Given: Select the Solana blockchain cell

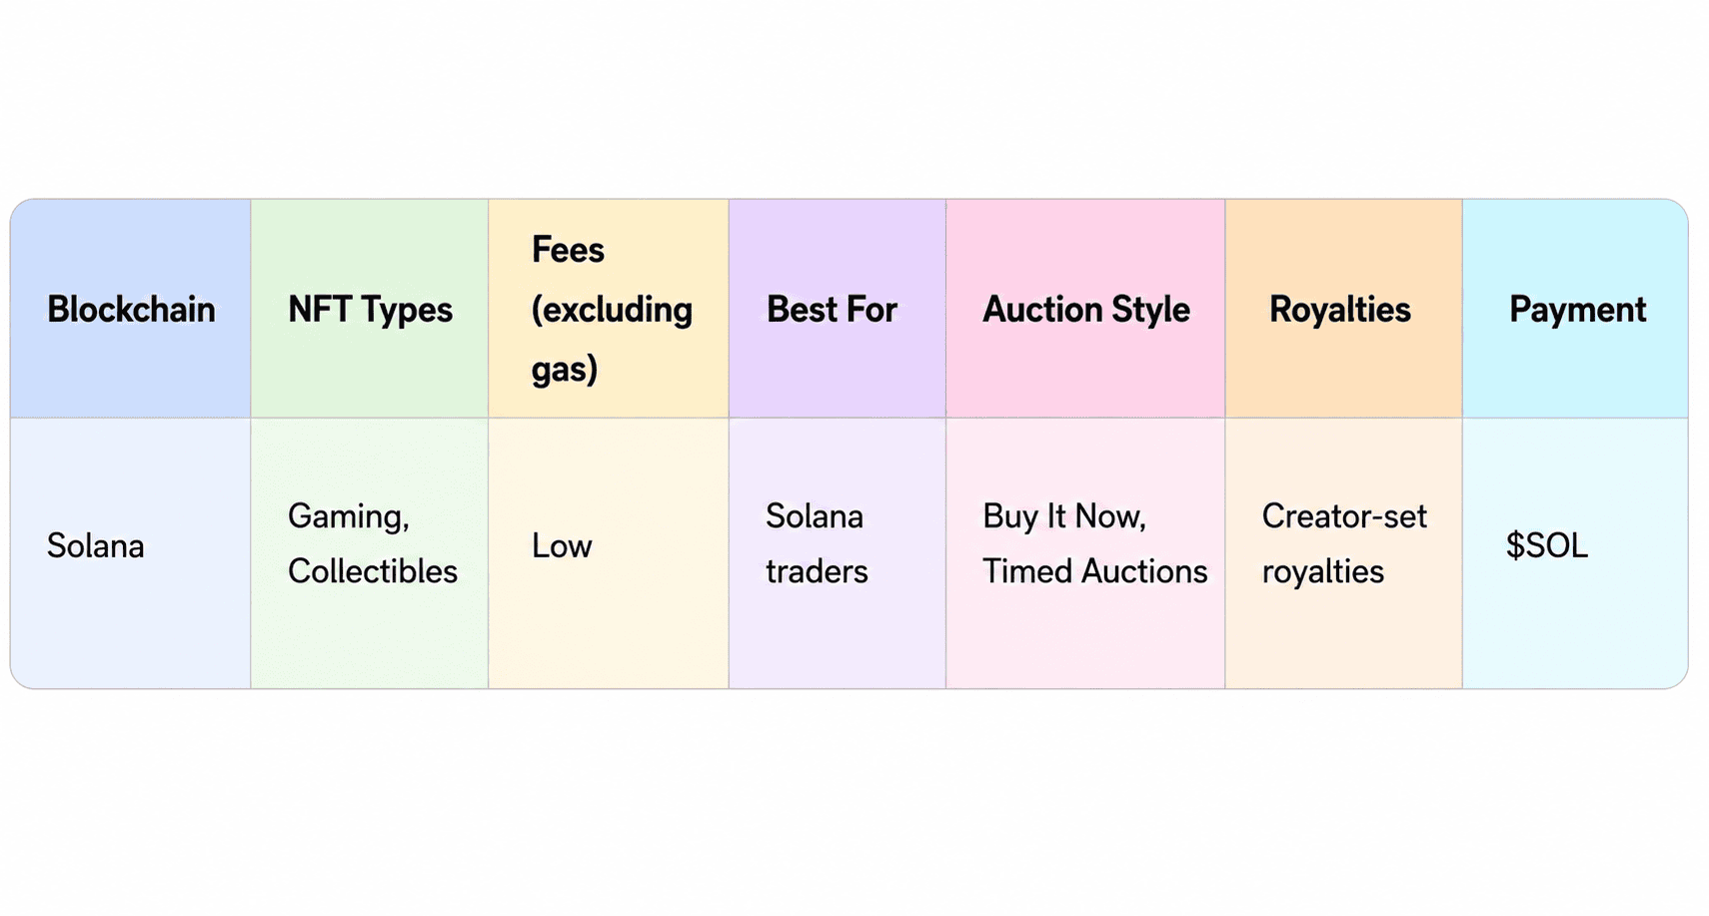Looking at the screenshot, I should (x=131, y=553).
